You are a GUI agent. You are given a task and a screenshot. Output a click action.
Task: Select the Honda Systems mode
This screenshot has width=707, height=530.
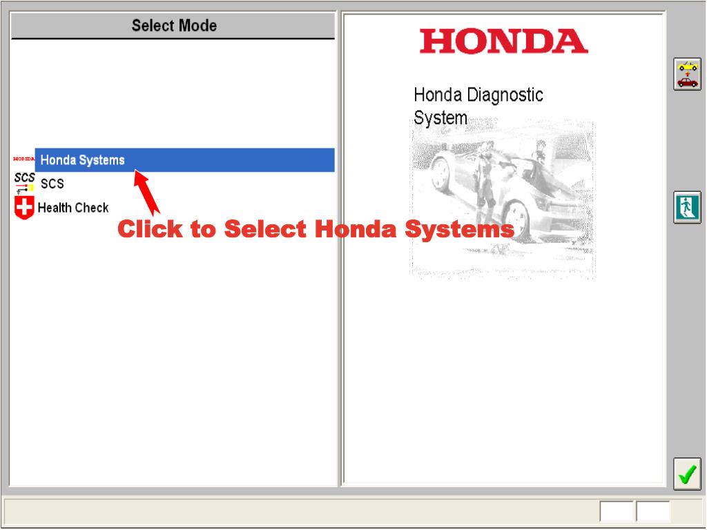coord(184,160)
